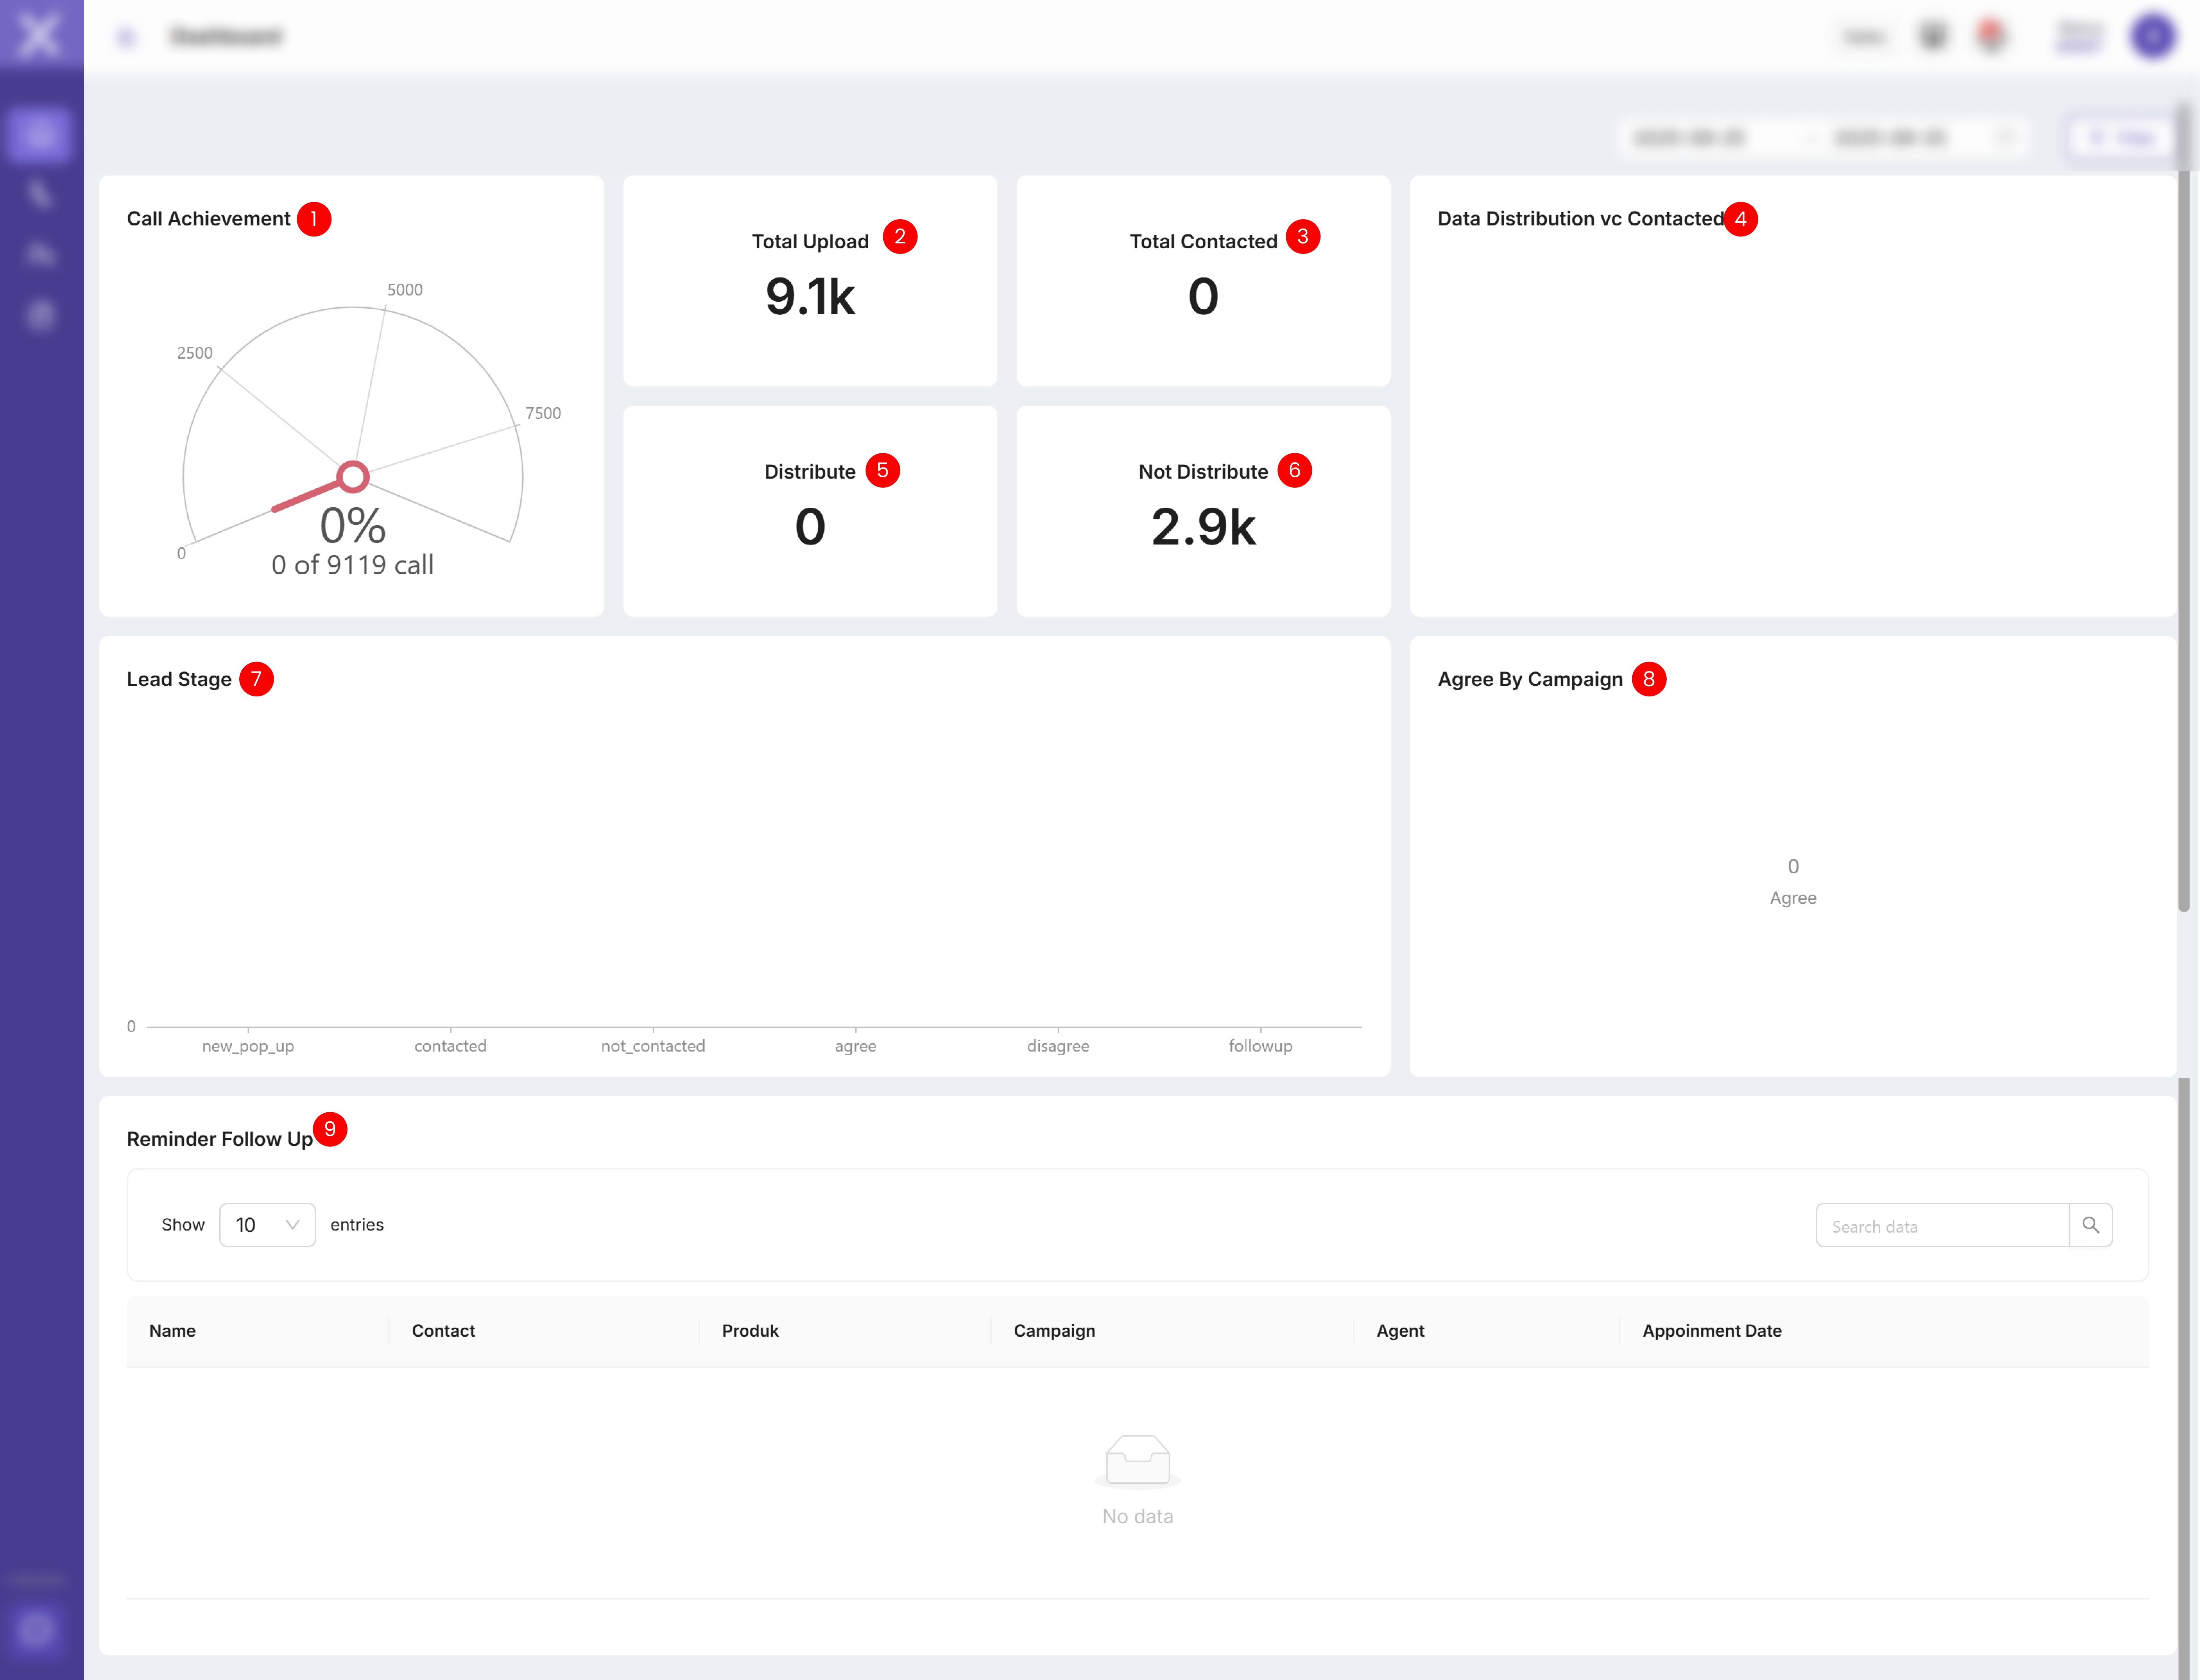2200x1680 pixels.
Task: Click the gauge needle pivot circle
Action: (353, 477)
